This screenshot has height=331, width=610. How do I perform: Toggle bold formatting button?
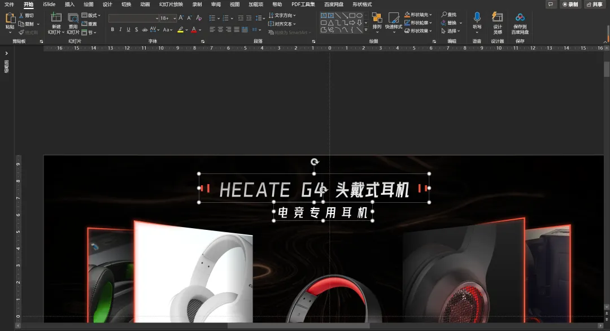tap(112, 29)
